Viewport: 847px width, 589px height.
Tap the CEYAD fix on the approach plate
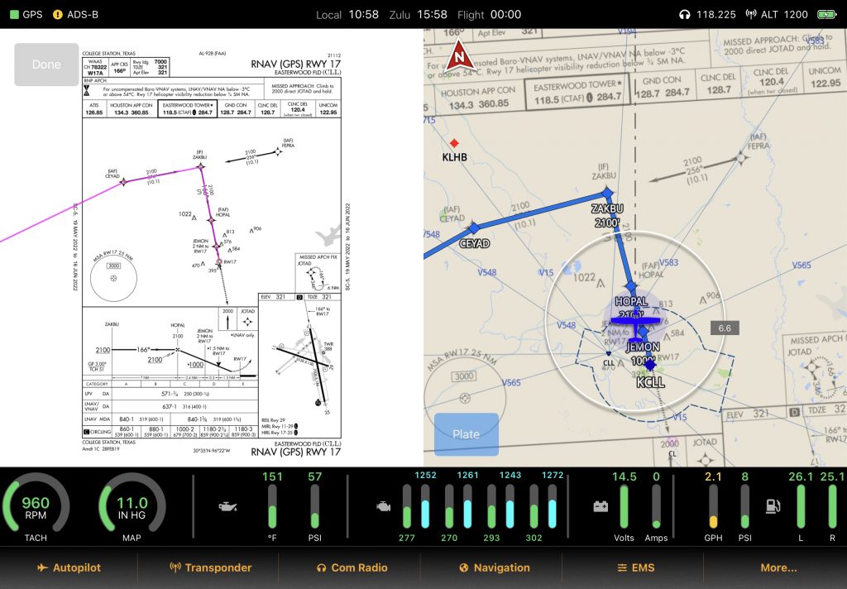point(124,182)
